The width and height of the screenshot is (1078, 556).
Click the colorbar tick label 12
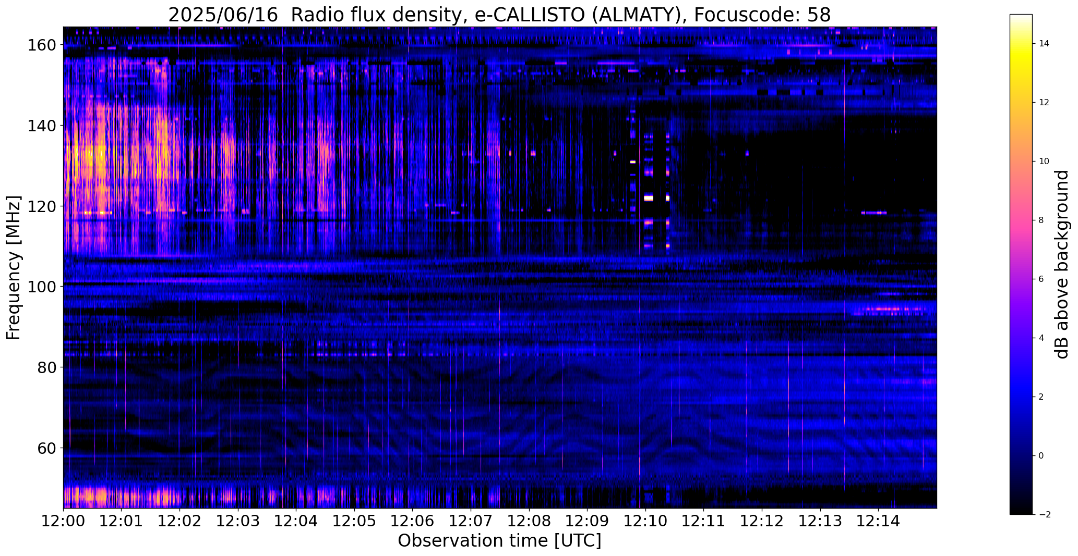(x=1044, y=103)
